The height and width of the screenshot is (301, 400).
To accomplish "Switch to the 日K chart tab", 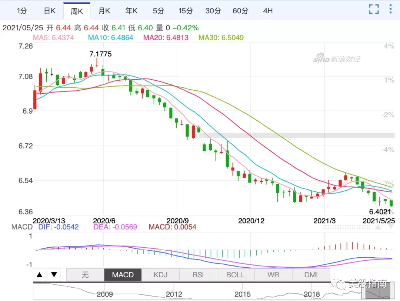I will 50,11.
